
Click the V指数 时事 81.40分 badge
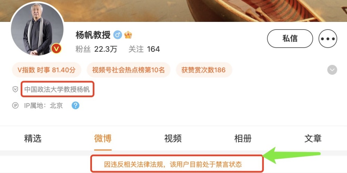46,70
